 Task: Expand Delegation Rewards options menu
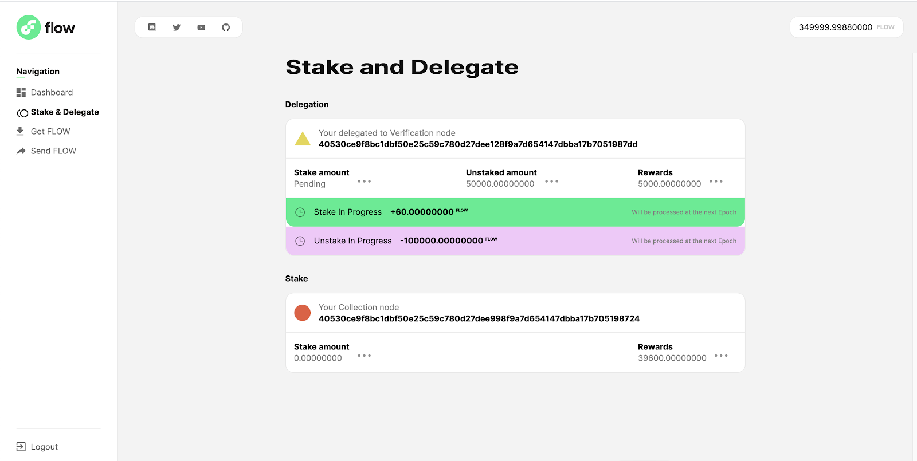point(716,182)
